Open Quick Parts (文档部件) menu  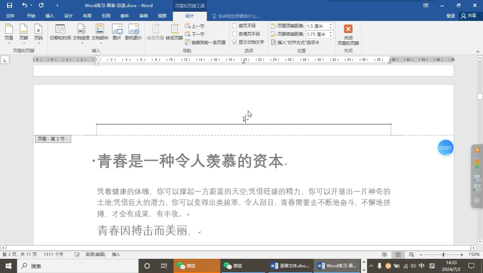[x=100, y=34]
